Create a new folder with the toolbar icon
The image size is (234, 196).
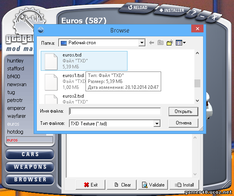tap(170, 43)
